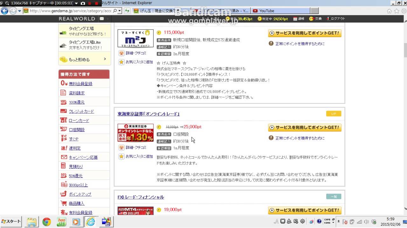407x228 pixels.
Task: Click the 無料会員登録 category link
Action: tap(80, 84)
